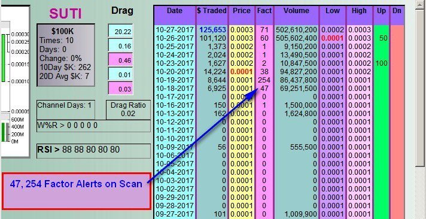Click the volume cell 10,847,500
Image resolution: width=426 pixels, height=219 pixels.
[x=299, y=63]
